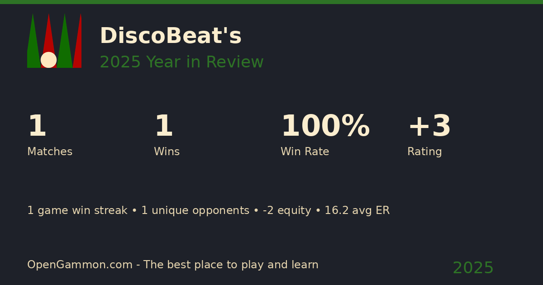Select the DiscoBeat's title heading
This screenshot has height=285, width=543.
[171, 36]
